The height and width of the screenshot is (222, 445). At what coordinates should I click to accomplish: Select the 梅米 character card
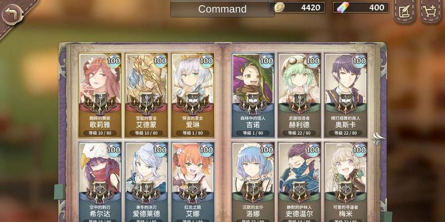click(x=345, y=182)
